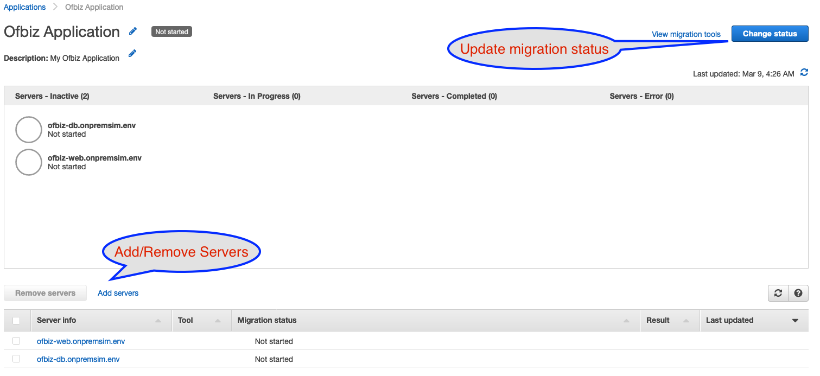Edit the Description using its pencil icon
Image resolution: width=820 pixels, height=376 pixels.
(x=131, y=53)
